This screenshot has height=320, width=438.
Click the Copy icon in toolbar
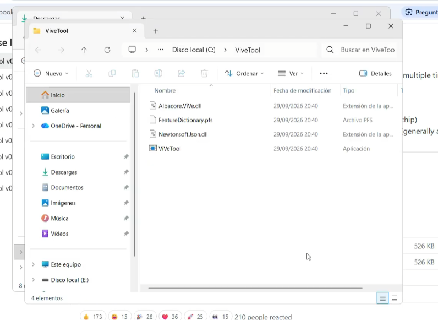112,74
